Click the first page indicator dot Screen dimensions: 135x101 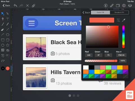(70, 96)
